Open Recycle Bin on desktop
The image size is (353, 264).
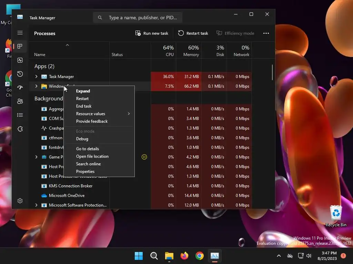[x=336, y=217]
